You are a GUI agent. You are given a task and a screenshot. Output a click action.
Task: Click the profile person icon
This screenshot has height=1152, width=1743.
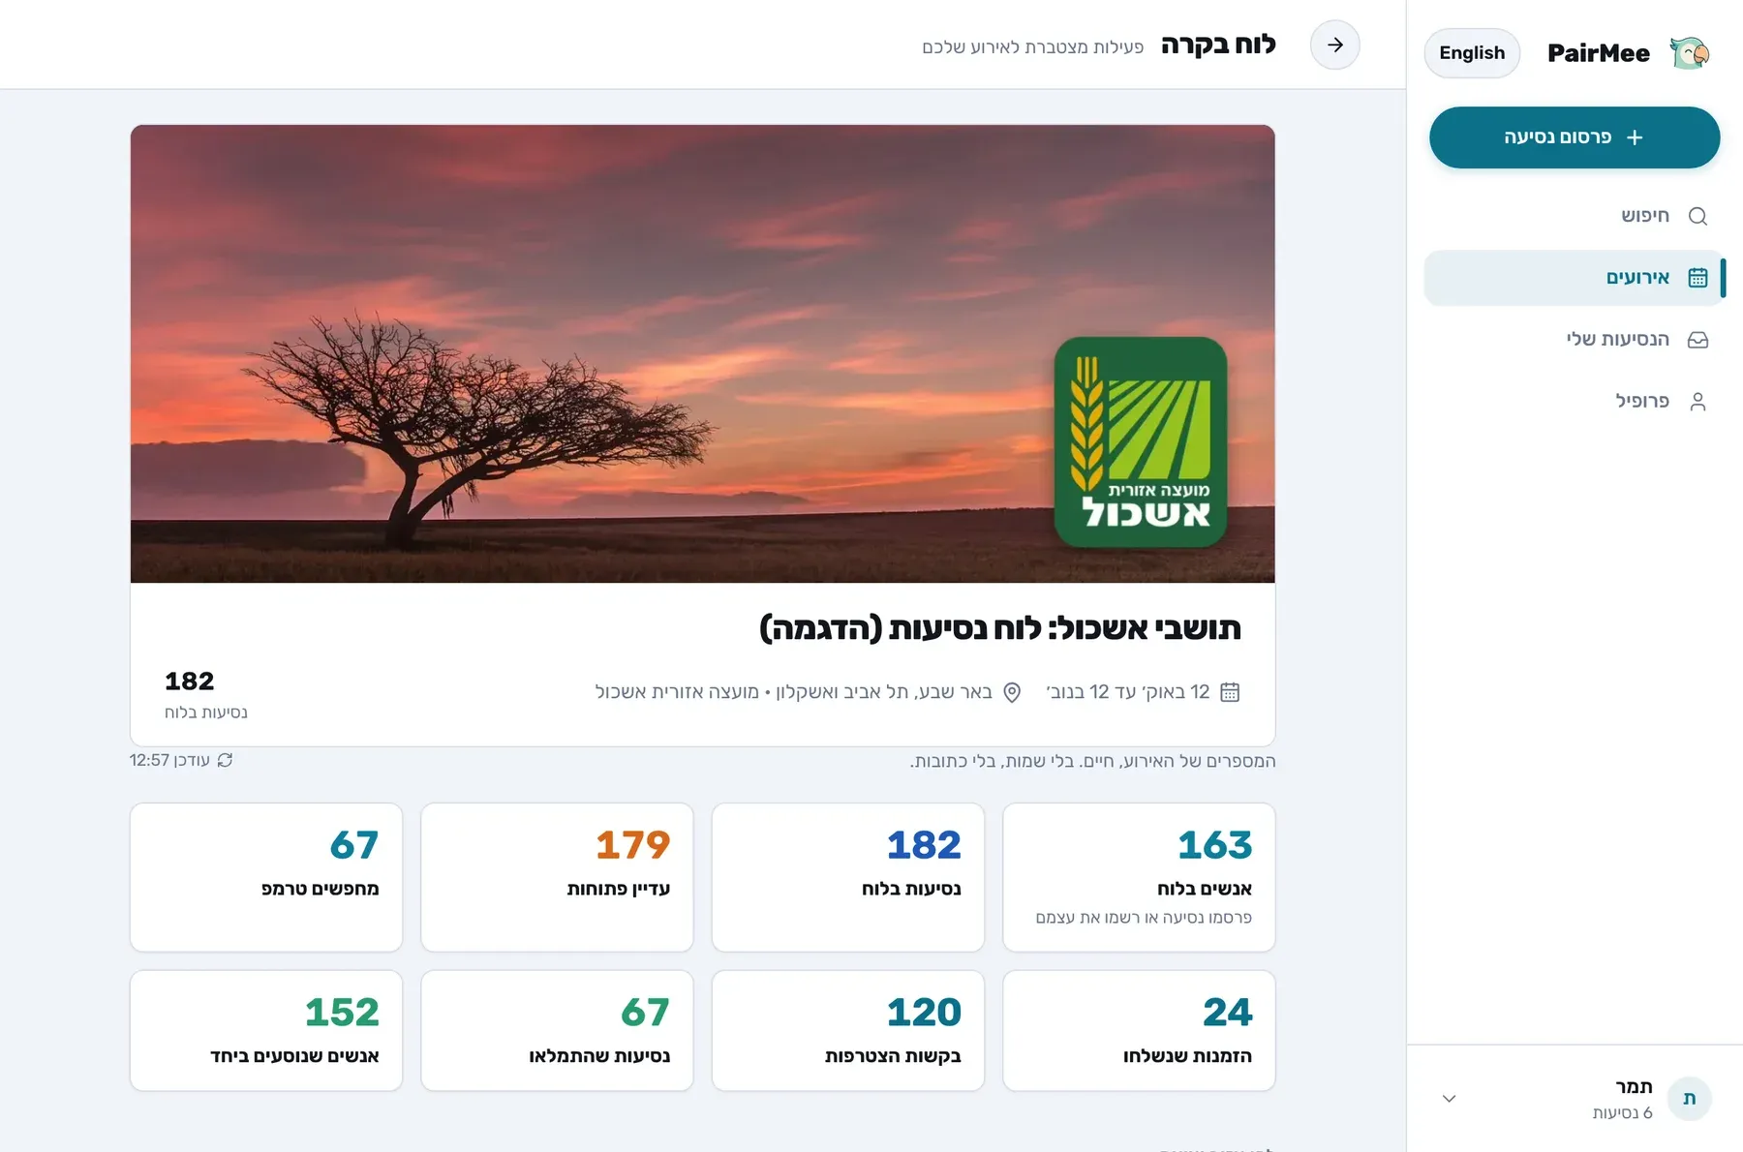point(1697,402)
